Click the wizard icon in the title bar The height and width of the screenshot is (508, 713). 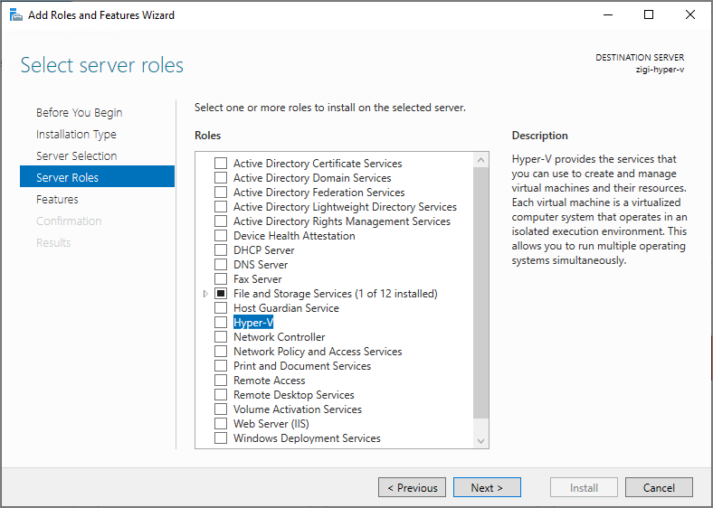point(16,15)
